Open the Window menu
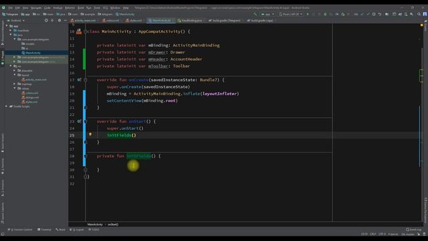The image size is (428, 241). (115, 8)
